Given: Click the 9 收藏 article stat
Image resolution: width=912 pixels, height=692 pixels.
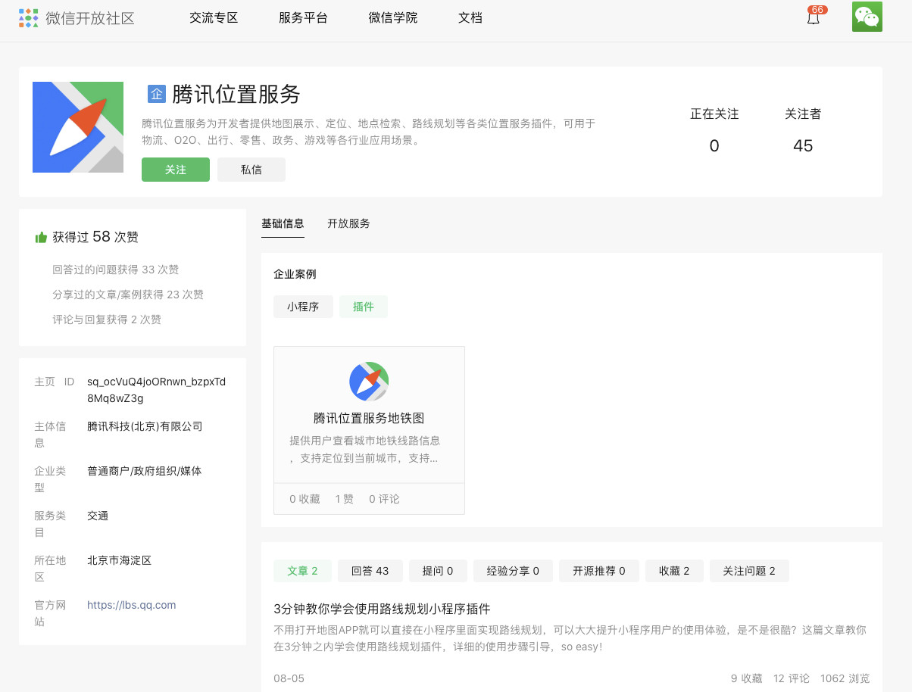Looking at the screenshot, I should point(746,678).
